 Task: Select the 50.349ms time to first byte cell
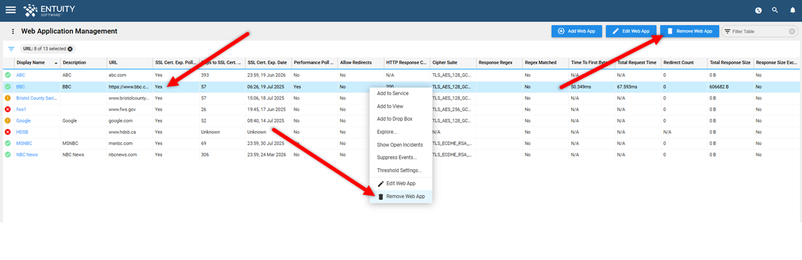pos(592,86)
